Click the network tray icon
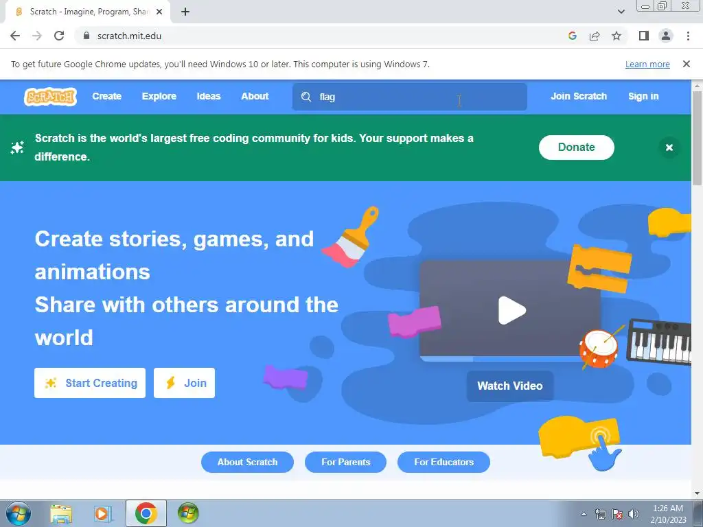Viewport: 703px width, 527px height. (600, 514)
